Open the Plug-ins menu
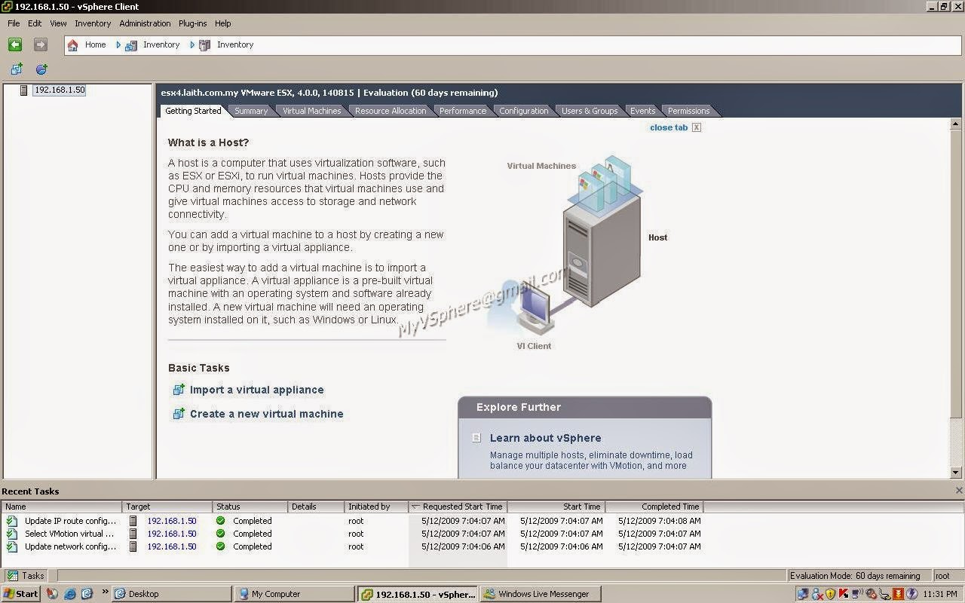 [x=193, y=23]
